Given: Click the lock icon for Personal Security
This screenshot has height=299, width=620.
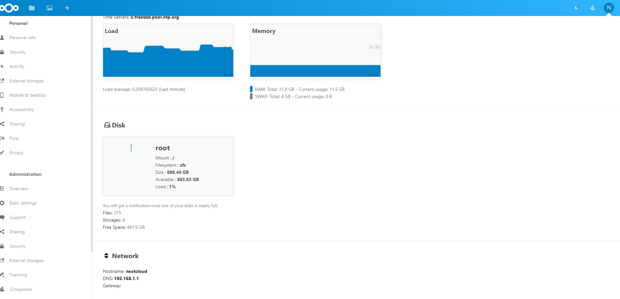Looking at the screenshot, I should [2, 52].
